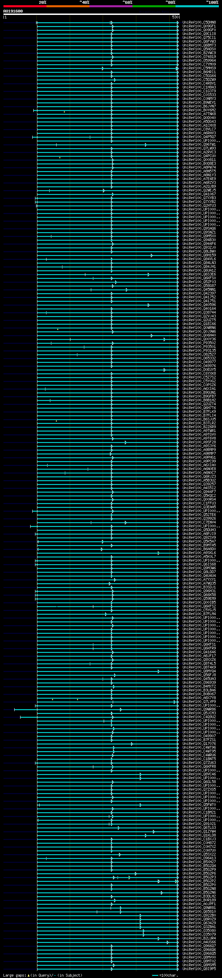The height and width of the screenshot is (978, 222).
Task: Select the UniRef100_Q8LDD7 label
Action: click(x=199, y=572)
